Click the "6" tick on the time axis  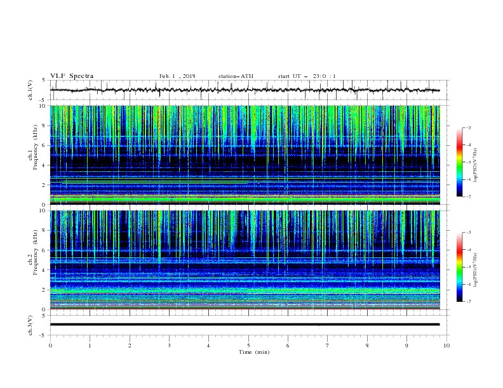pyautogui.click(x=288, y=346)
